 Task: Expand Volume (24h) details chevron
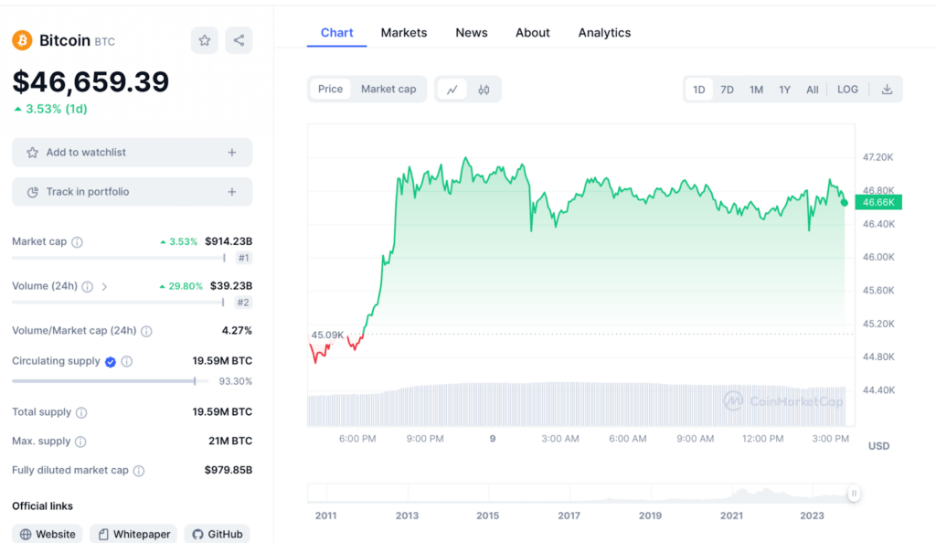coord(104,287)
